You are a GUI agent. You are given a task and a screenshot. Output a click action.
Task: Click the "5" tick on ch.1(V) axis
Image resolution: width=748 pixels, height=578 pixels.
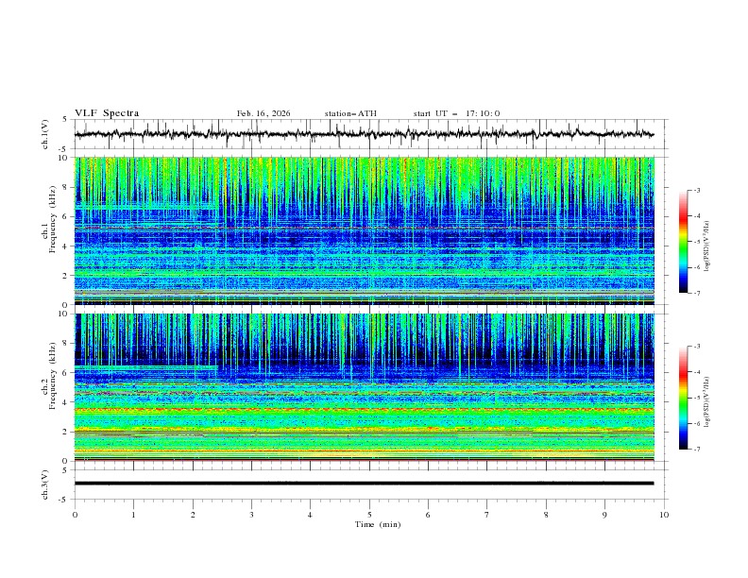click(65, 120)
